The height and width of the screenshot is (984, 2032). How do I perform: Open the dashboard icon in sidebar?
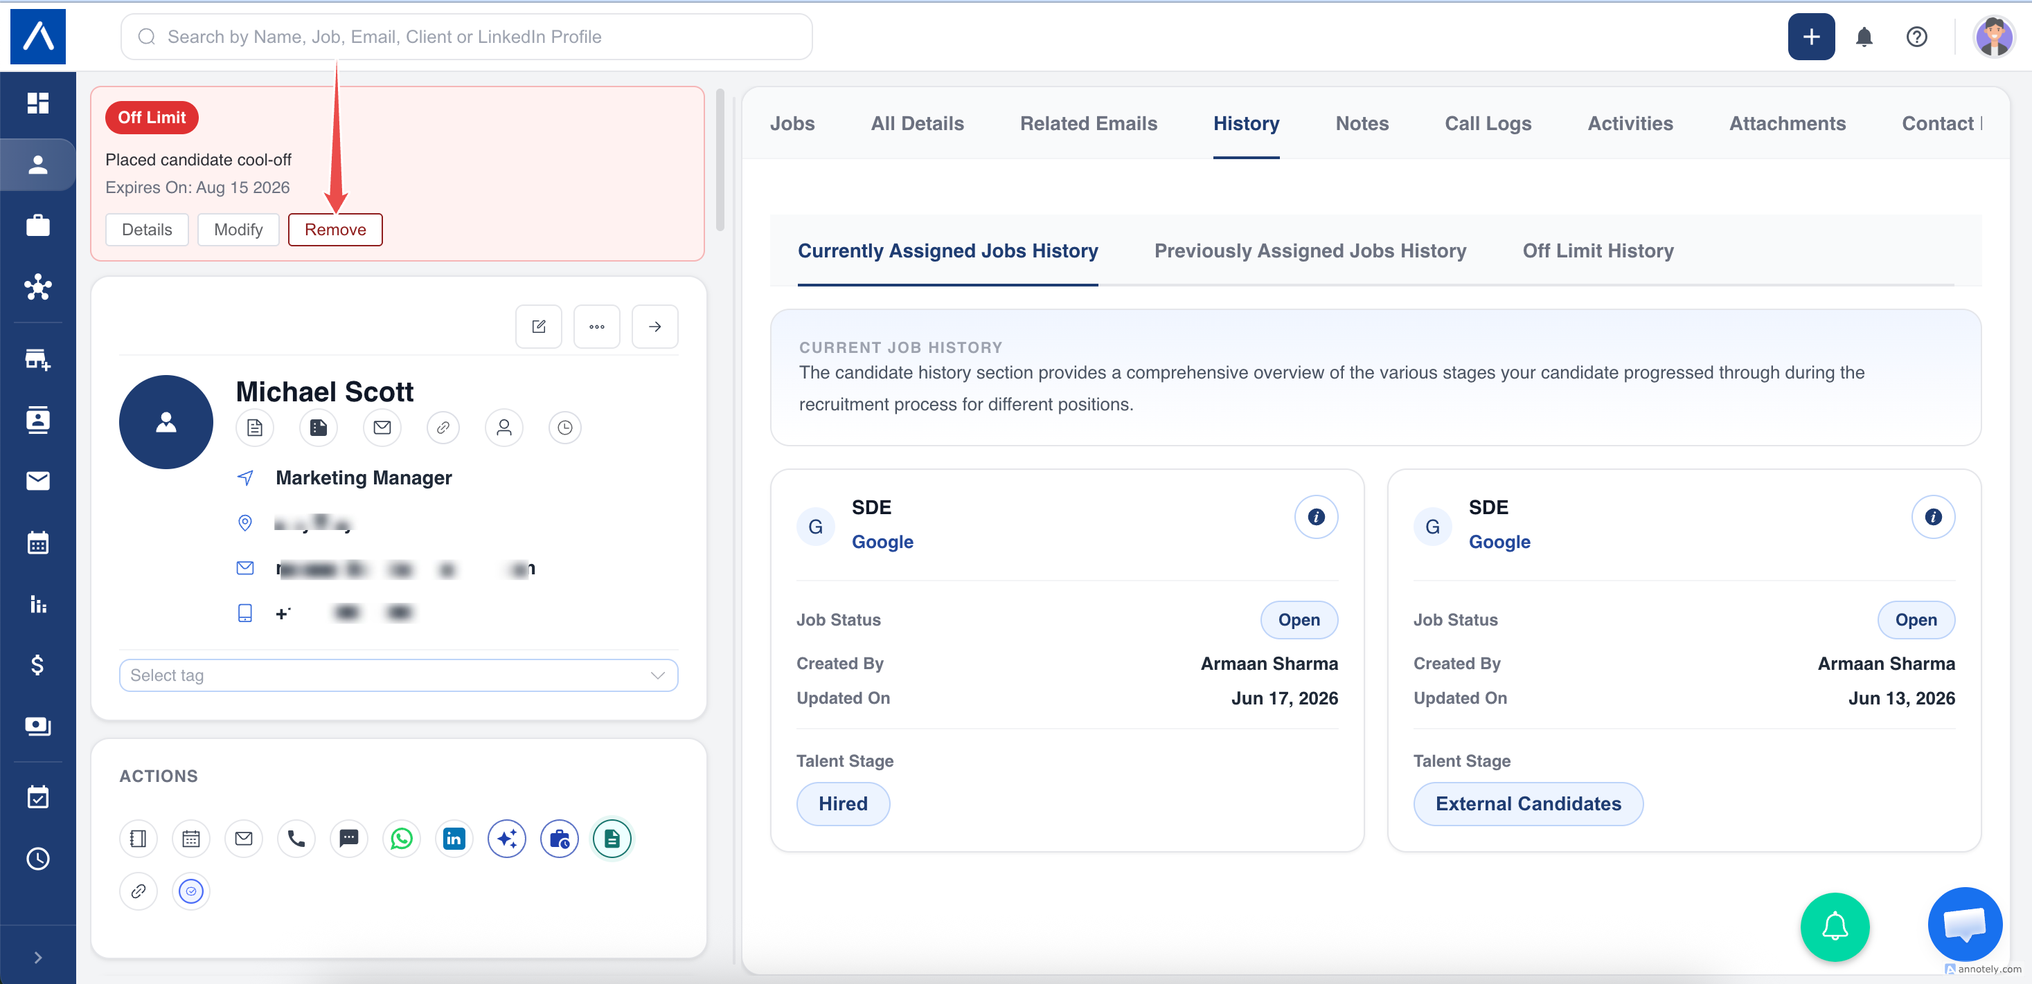38,103
